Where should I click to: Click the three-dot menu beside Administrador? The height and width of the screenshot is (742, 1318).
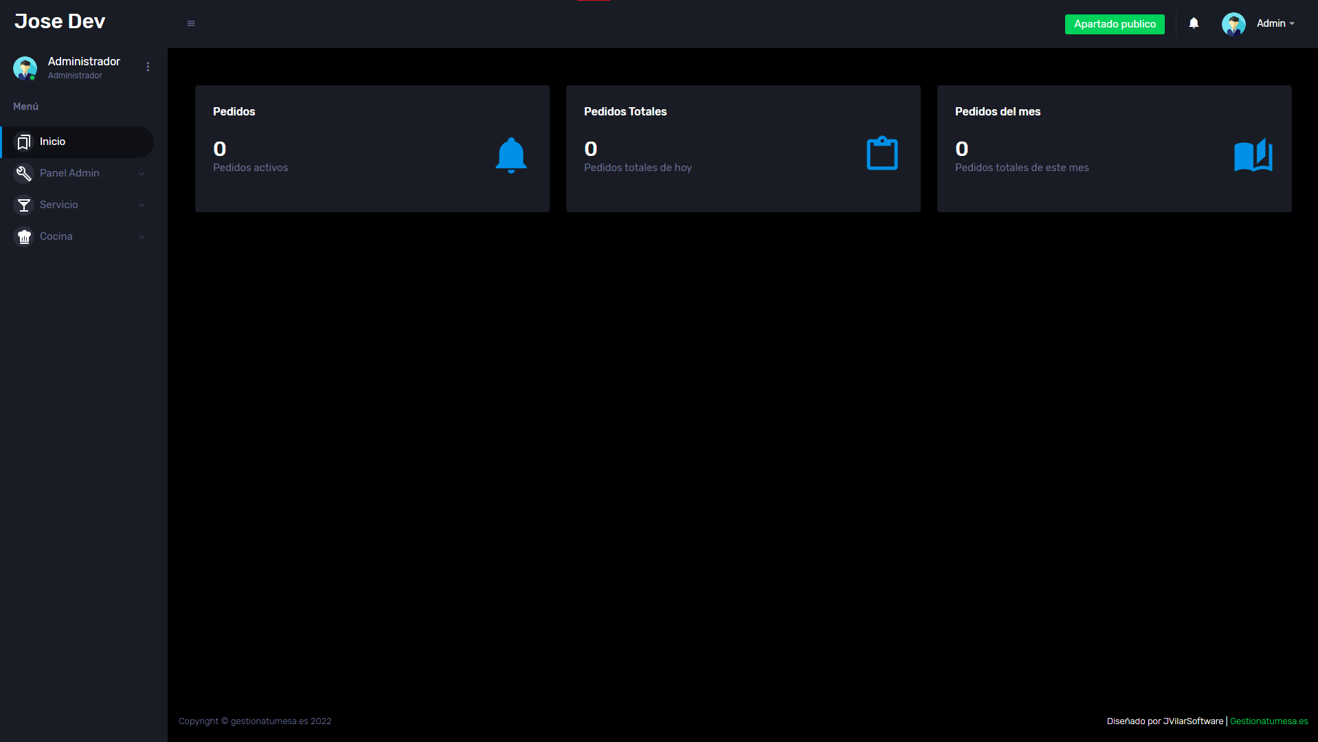coord(148,67)
